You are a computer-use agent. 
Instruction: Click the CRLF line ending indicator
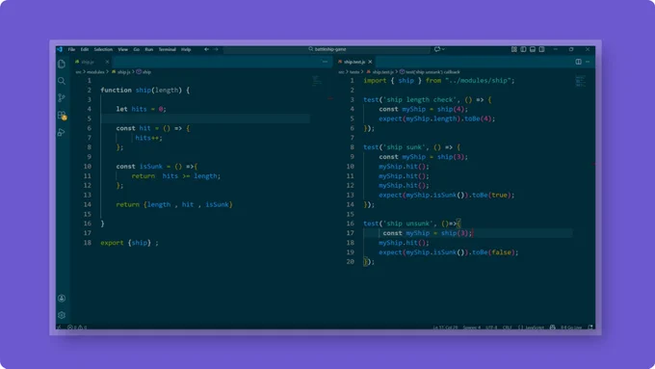point(507,328)
